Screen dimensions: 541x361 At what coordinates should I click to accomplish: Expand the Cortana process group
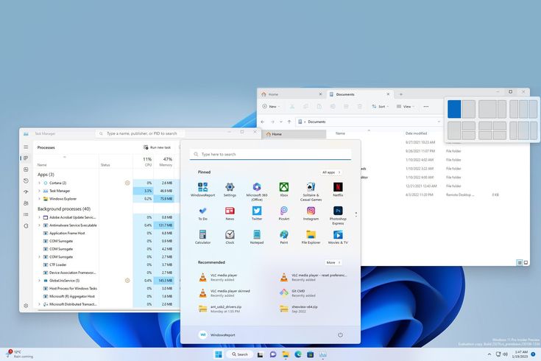point(39,183)
